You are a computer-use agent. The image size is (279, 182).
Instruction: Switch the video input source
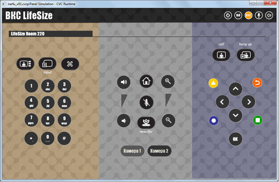click(x=47, y=64)
